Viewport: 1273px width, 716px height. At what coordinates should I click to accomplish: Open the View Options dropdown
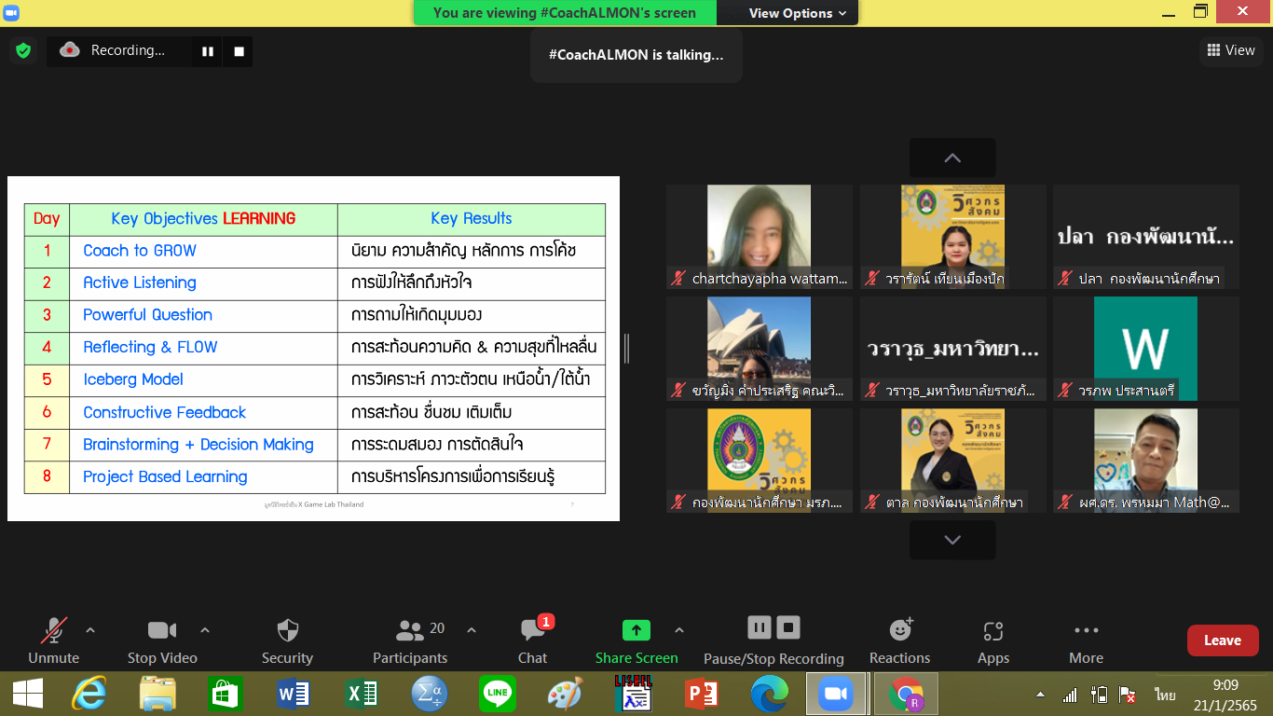point(798,13)
